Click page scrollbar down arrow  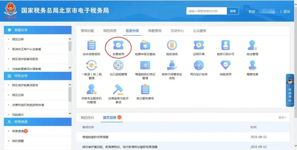click(295, 146)
